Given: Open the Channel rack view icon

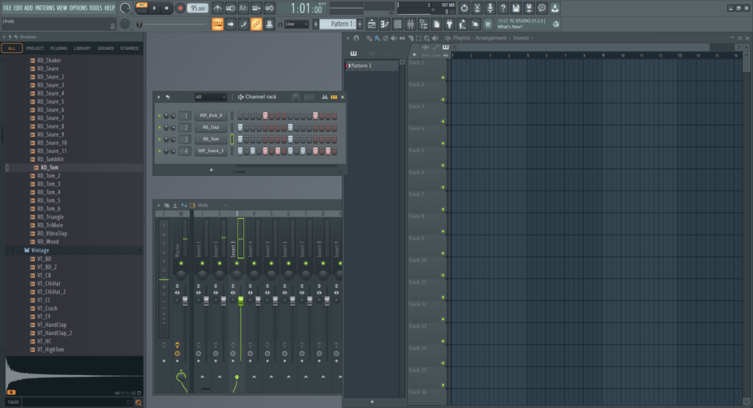Looking at the screenshot, I should click(x=398, y=24).
